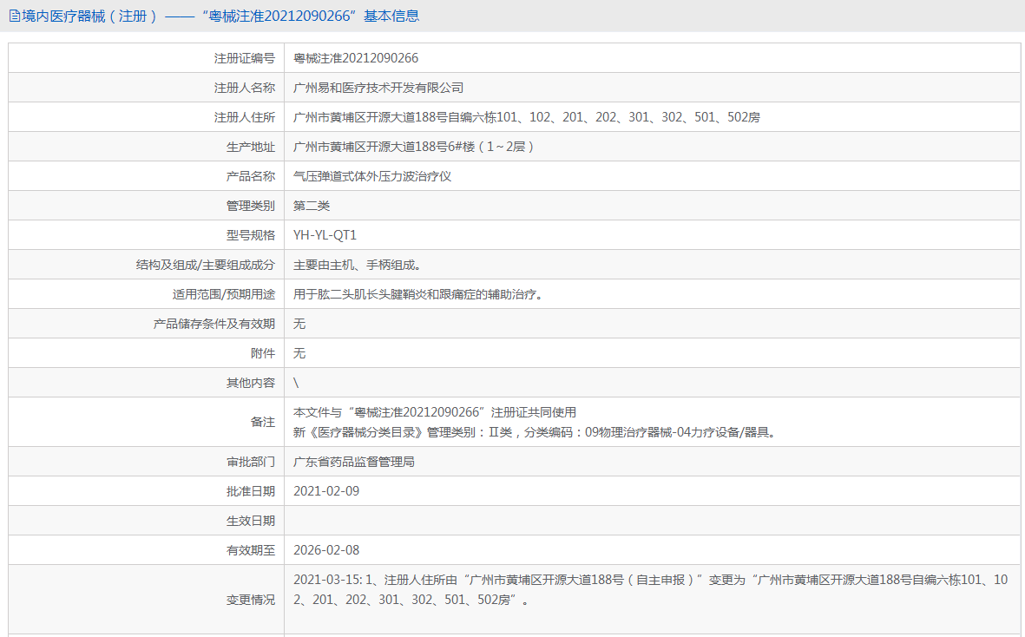Select the label '备注'
This screenshot has width=1025, height=637.
click(x=263, y=422)
